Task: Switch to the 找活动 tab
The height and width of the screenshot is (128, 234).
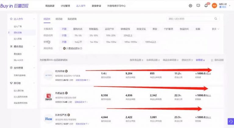Action: pos(59,19)
